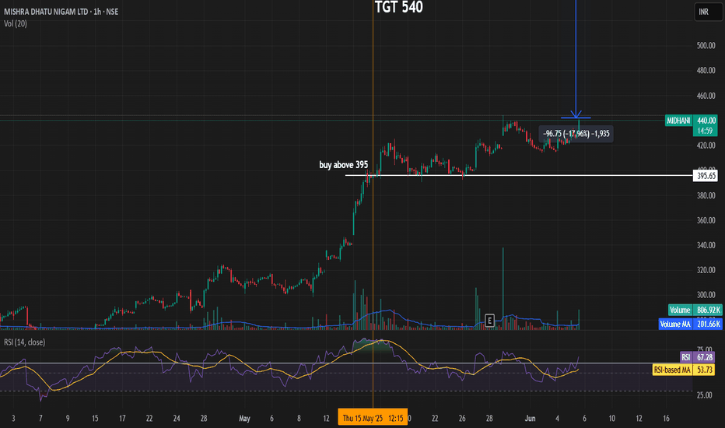Click the 28 date label before May
Image resolution: width=725 pixels, height=428 pixels.
tap(204, 419)
